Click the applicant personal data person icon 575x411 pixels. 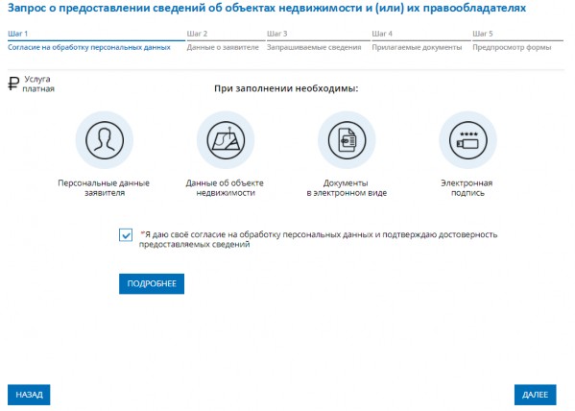point(105,140)
